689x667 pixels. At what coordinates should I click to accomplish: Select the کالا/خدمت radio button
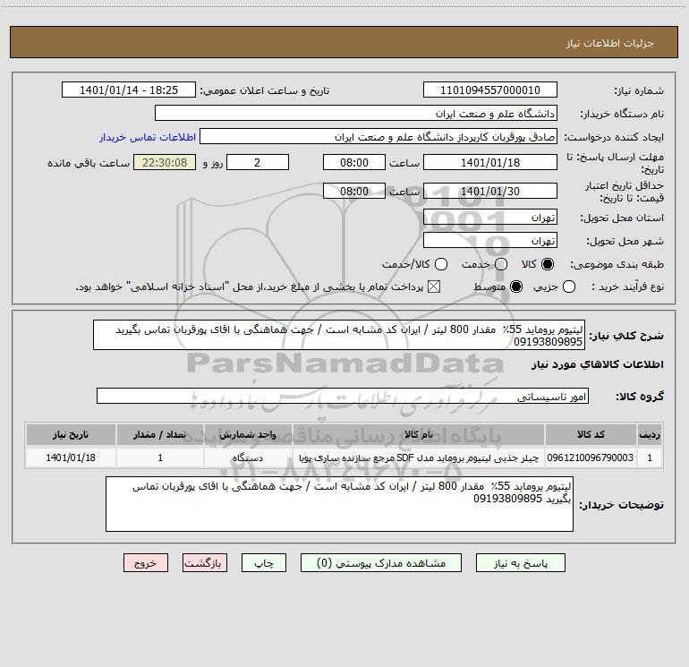click(x=441, y=264)
